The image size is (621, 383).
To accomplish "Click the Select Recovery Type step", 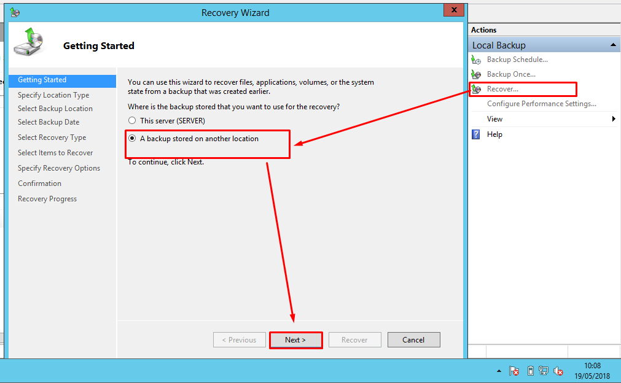I will pyautogui.click(x=52, y=137).
